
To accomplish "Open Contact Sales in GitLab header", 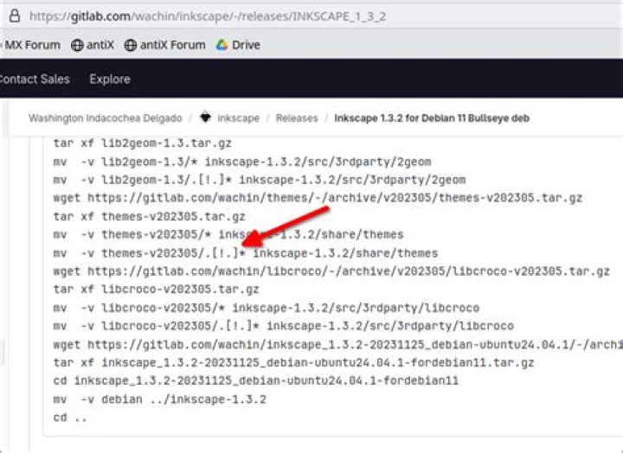I will [x=34, y=79].
